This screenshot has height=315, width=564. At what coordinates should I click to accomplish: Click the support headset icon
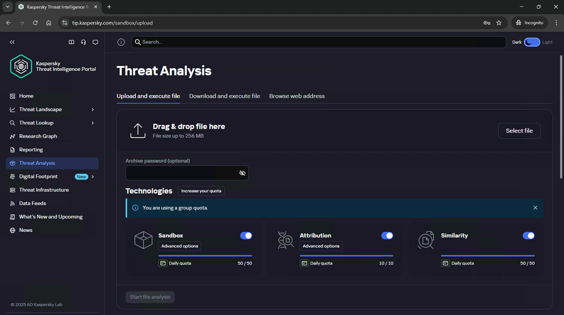pos(83,42)
